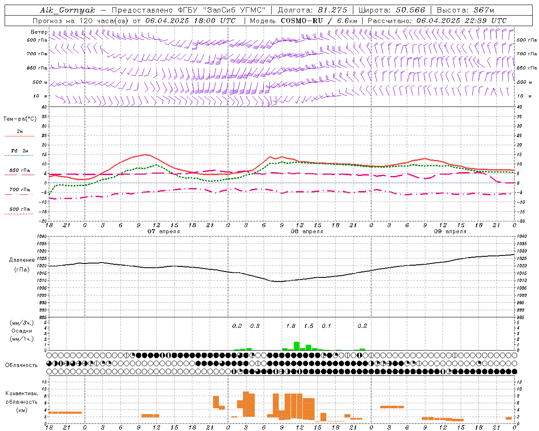Click the red line sample under 2м legend
The width and height of the screenshot is (539, 431).
(19, 136)
